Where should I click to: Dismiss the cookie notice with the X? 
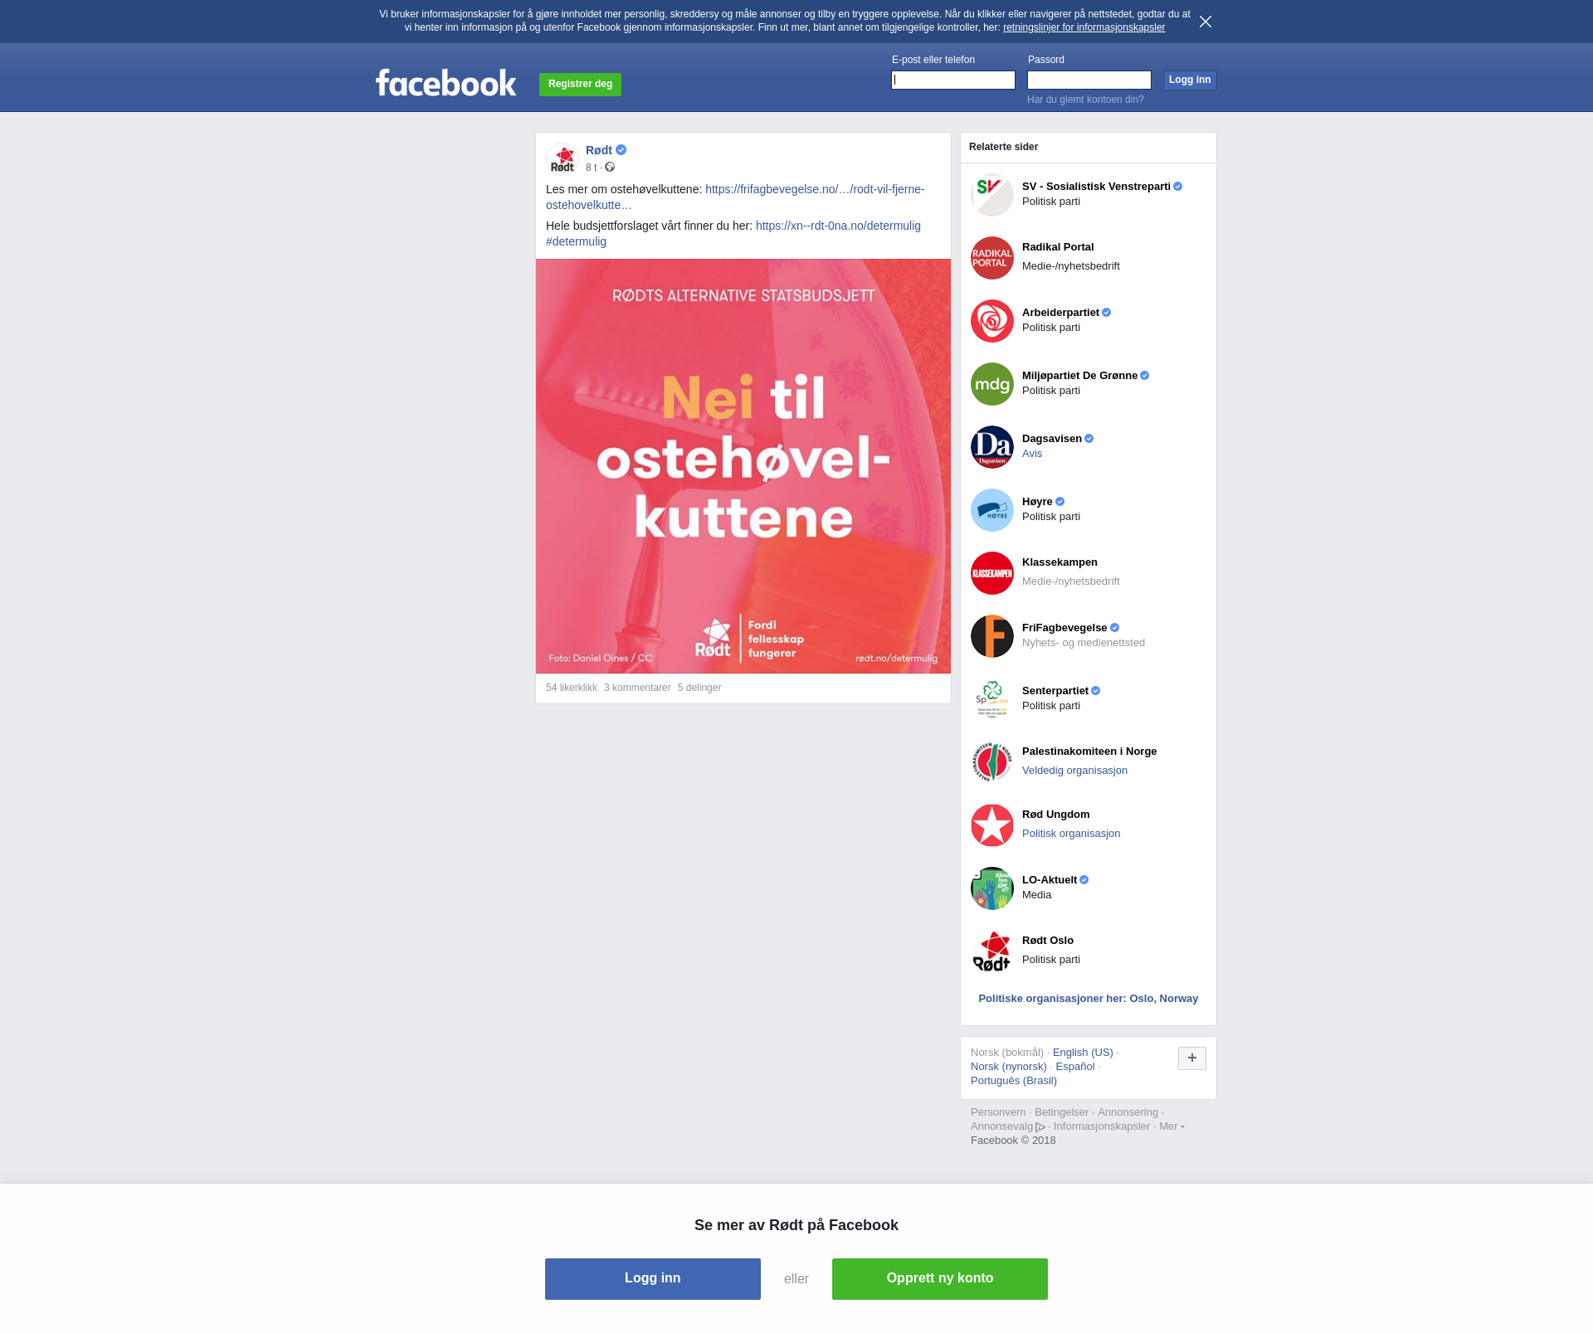click(1206, 22)
